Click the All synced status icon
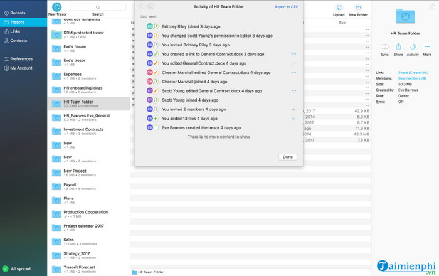This screenshot has height=276, width=439. (5, 268)
